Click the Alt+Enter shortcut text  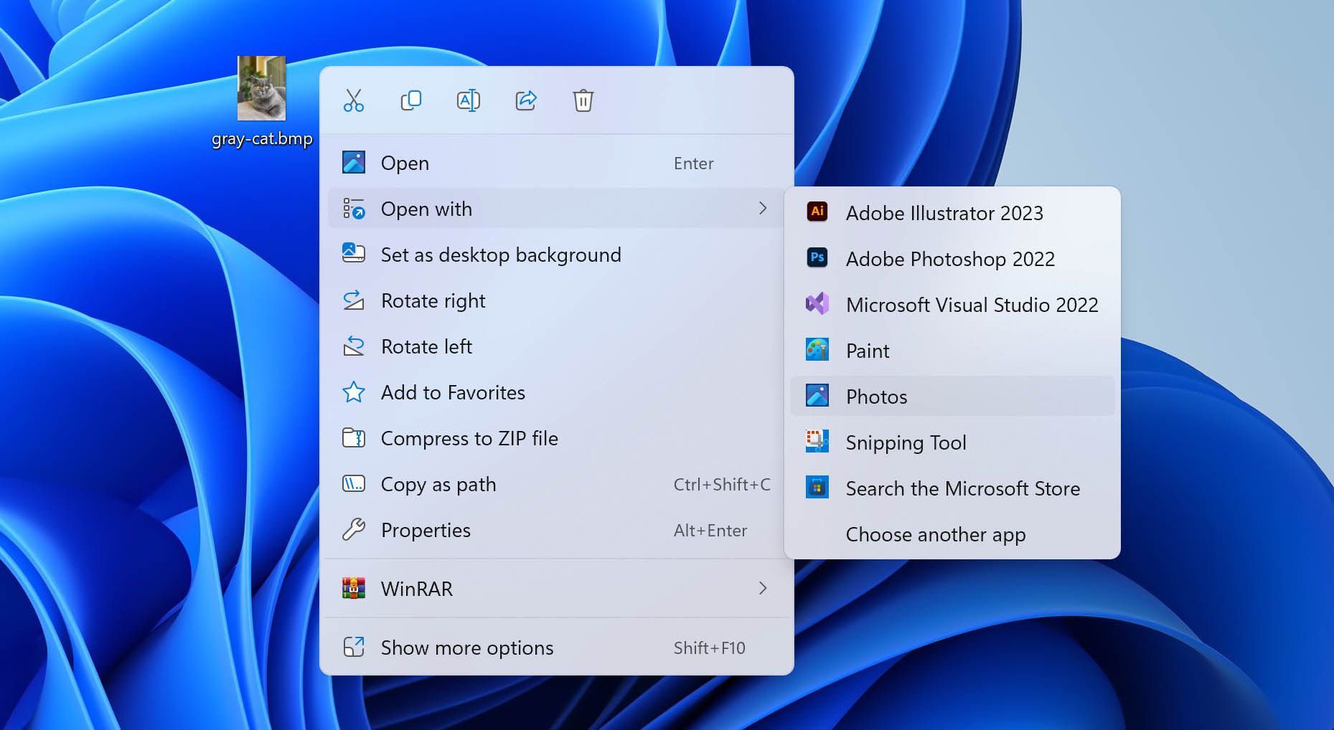click(710, 531)
